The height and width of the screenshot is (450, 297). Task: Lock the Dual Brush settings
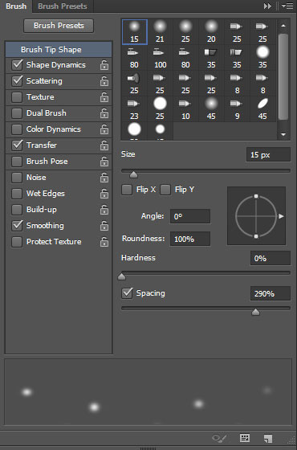click(104, 113)
